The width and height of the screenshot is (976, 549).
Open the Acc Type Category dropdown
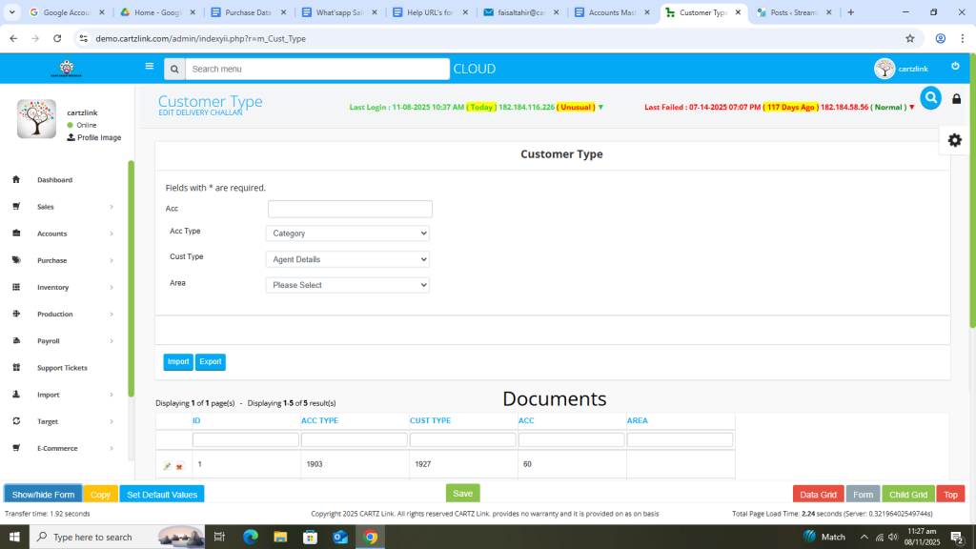tap(347, 233)
